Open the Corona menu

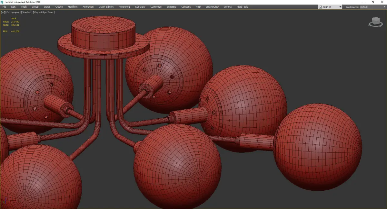click(x=228, y=7)
